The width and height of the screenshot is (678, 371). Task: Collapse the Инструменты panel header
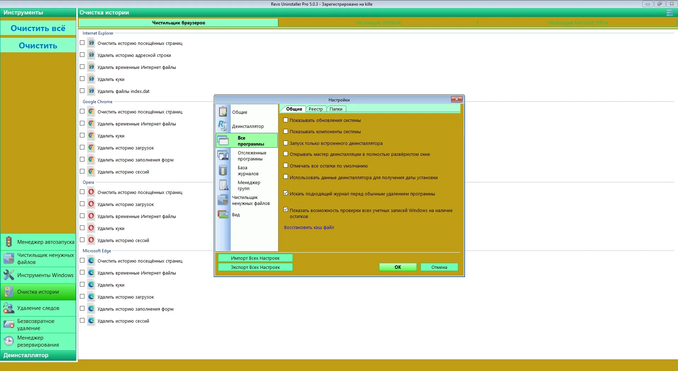coord(38,13)
